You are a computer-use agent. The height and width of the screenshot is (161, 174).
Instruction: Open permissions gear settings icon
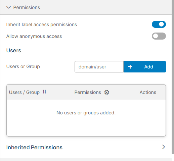(x=106, y=92)
